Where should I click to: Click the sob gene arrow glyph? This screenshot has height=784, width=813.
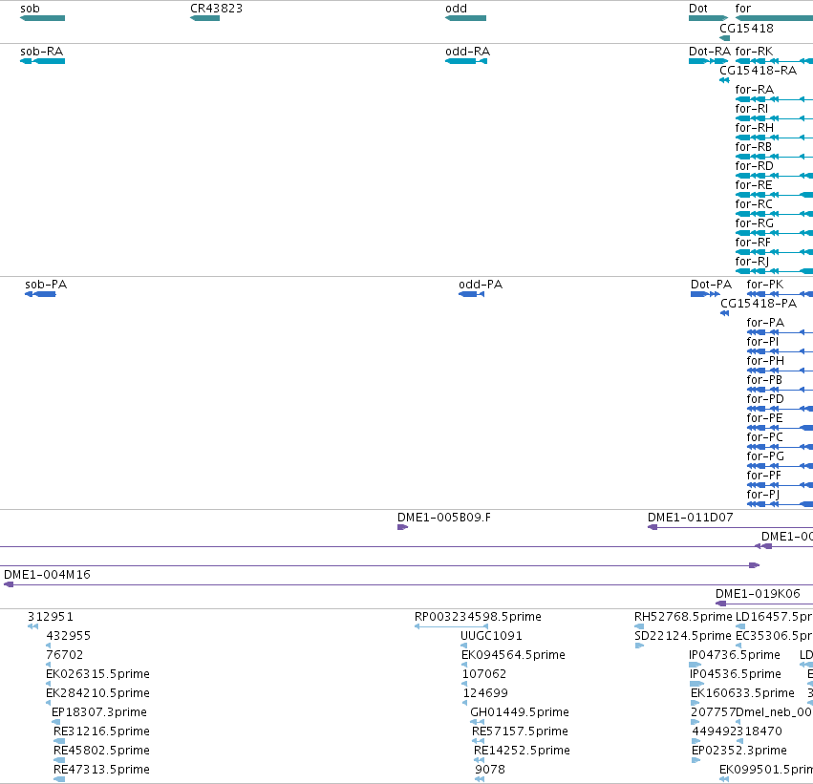pos(43,18)
